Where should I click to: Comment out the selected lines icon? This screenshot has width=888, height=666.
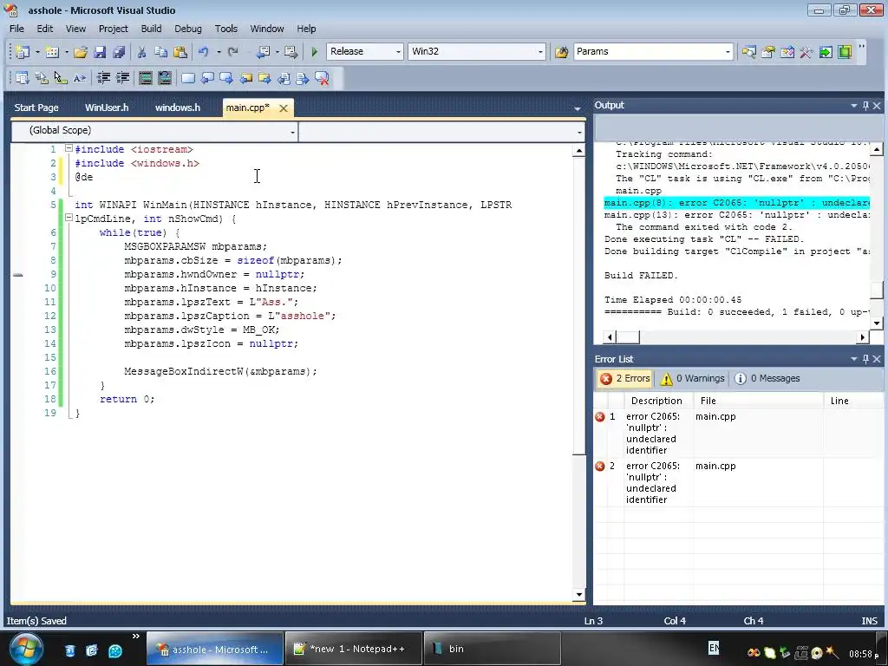point(146,78)
